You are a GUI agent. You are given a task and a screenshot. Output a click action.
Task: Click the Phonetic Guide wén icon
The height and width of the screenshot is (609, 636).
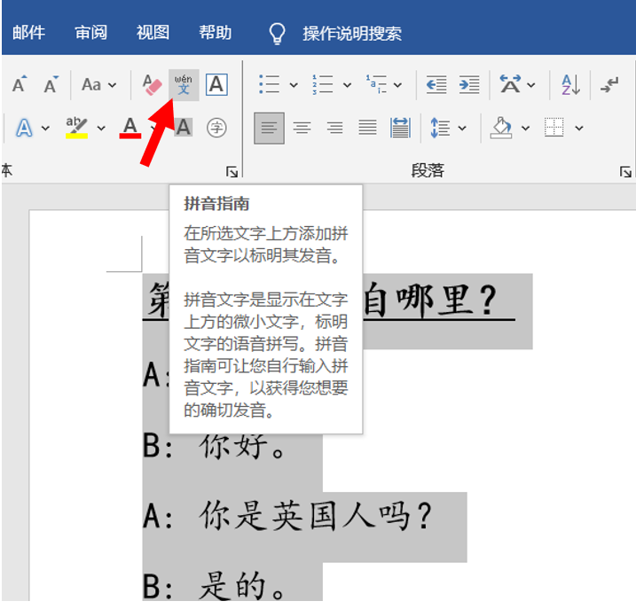(x=184, y=85)
